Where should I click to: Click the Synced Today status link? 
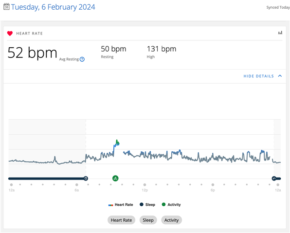point(278,7)
